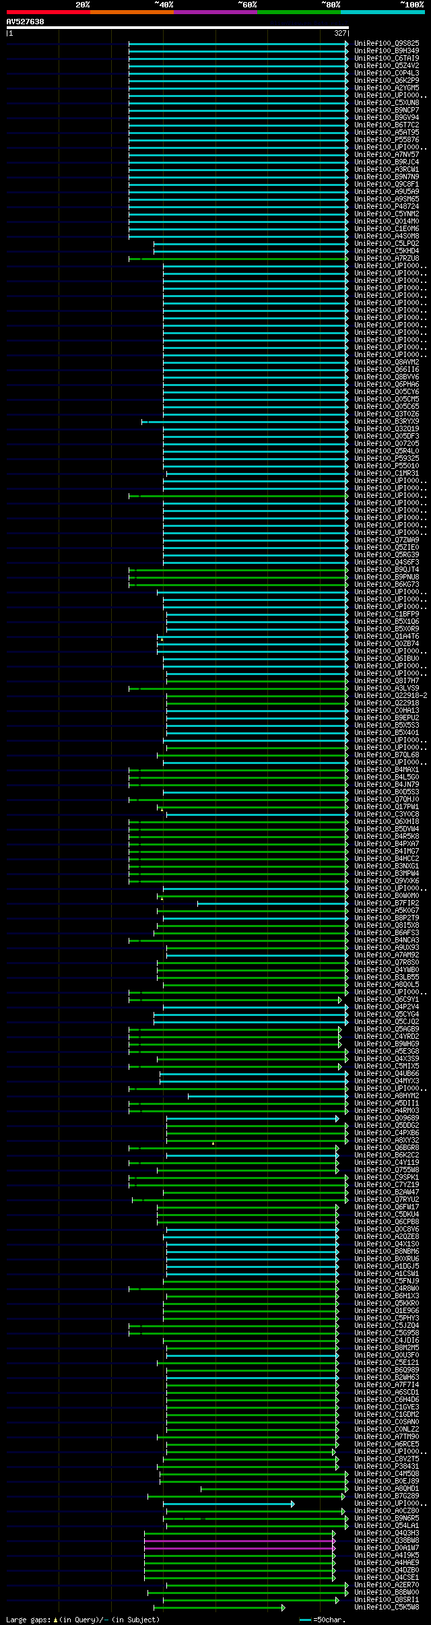Select hit label UniRef100_B4PXA7
This screenshot has width=431, height=1625.
click(387, 843)
